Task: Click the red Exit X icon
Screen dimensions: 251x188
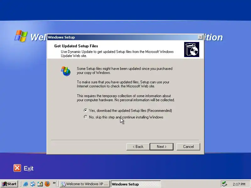Action: [17, 168]
